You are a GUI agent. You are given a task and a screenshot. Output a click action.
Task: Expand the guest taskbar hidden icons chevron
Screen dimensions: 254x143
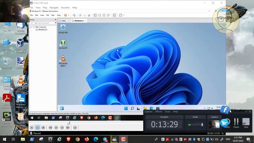205,108
